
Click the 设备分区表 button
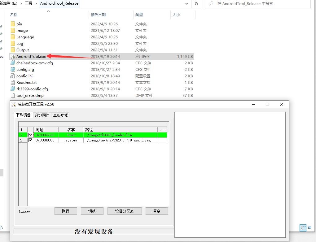[124, 211]
